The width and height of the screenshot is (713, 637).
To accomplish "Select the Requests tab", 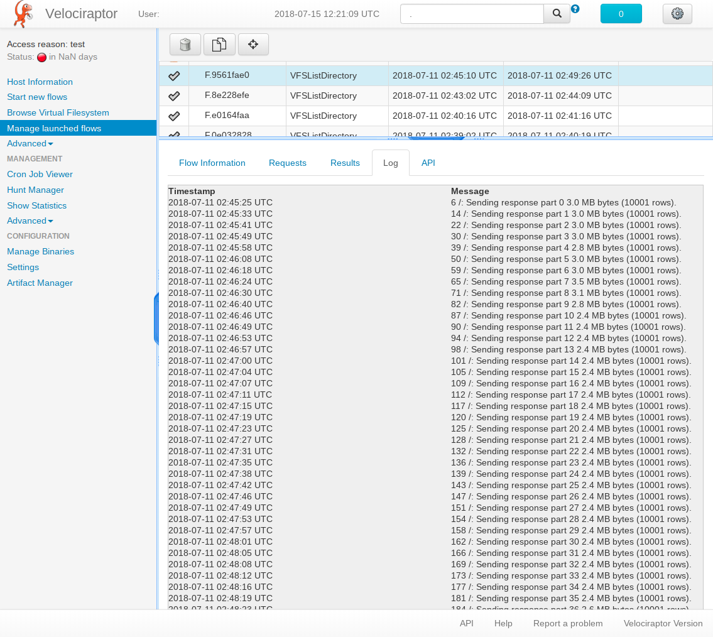I will coord(287,163).
